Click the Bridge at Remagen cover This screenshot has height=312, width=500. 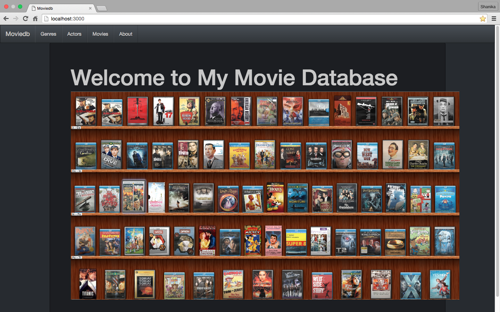point(392,111)
